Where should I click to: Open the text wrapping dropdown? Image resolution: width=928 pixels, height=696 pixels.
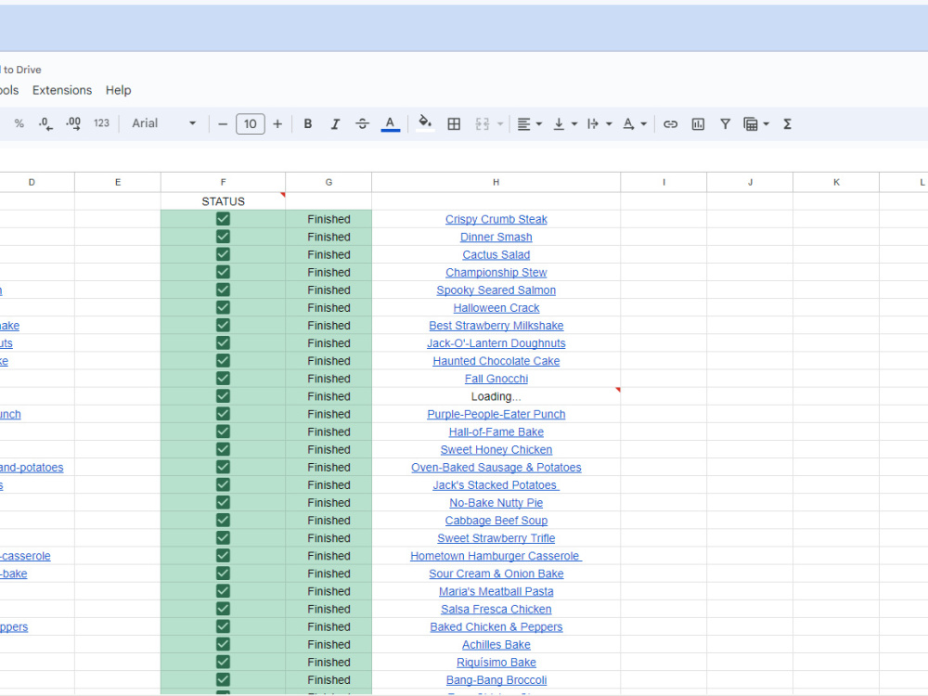599,123
